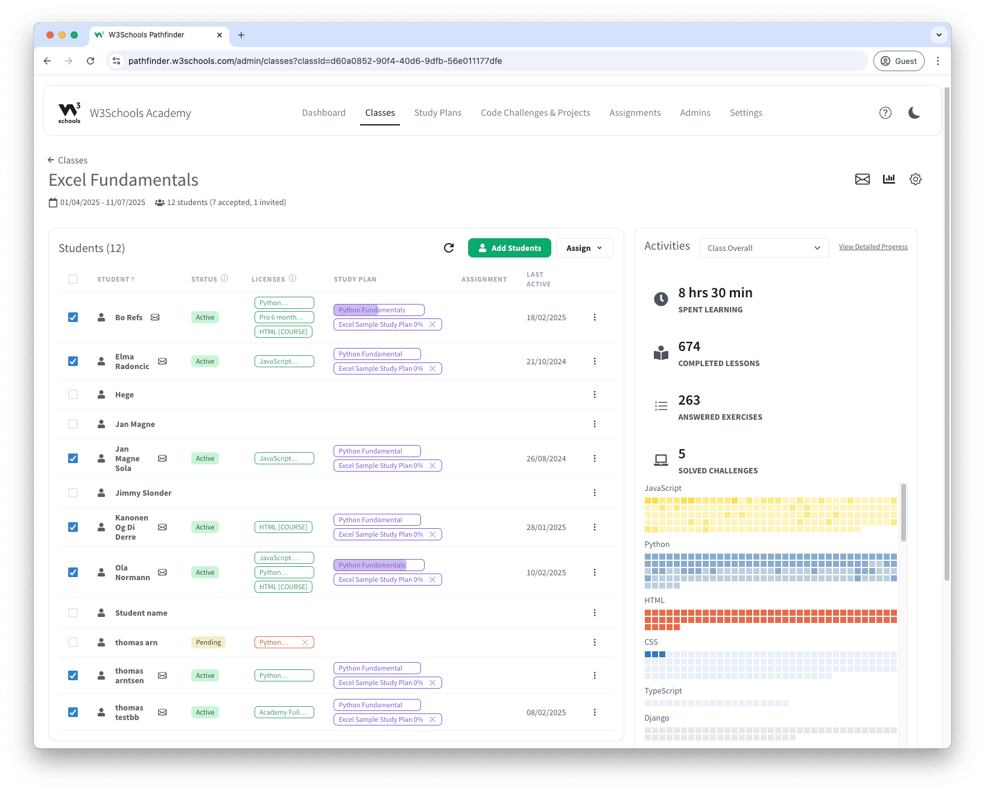Uncheck the checkbox for Ola Normann
The height and width of the screenshot is (793, 985).
click(x=73, y=572)
